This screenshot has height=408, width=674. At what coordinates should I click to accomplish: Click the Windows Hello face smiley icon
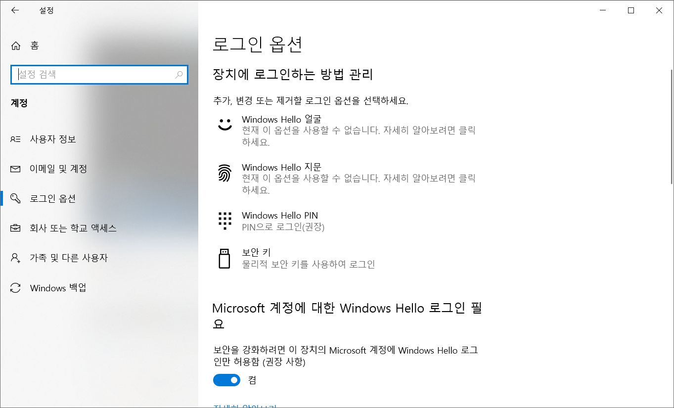pos(225,124)
